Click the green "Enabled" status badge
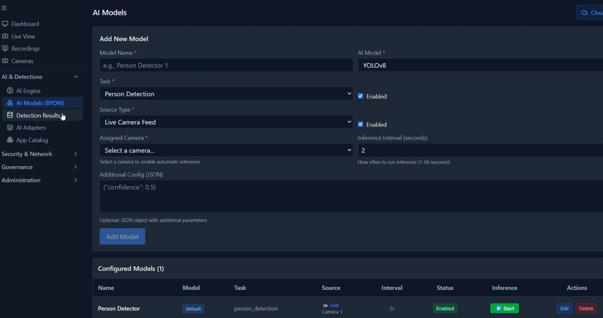This screenshot has height=318, width=603. point(445,308)
